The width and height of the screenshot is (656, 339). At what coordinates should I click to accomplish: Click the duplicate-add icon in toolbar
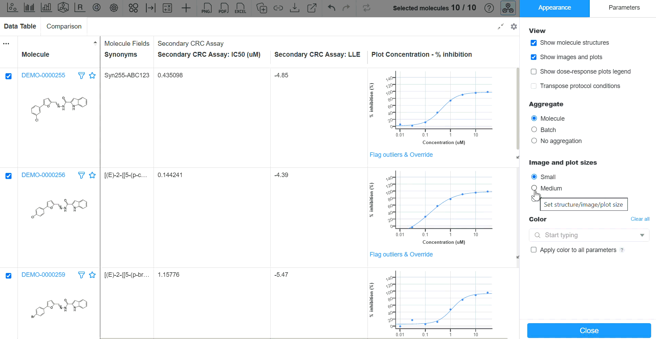point(262,8)
